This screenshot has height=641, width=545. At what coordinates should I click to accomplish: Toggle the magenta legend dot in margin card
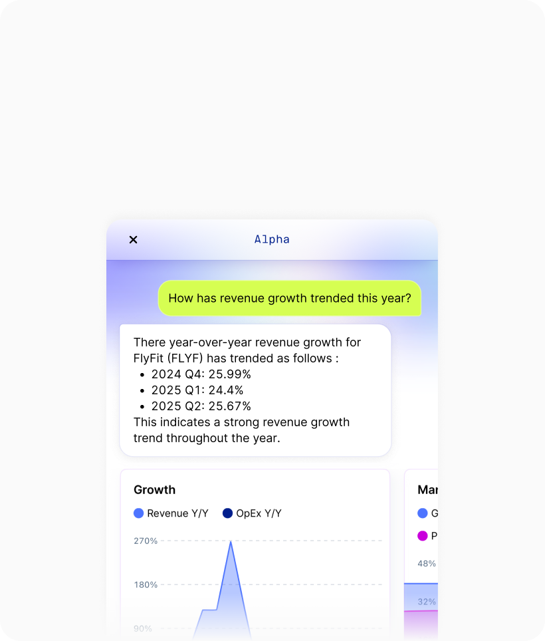click(423, 536)
